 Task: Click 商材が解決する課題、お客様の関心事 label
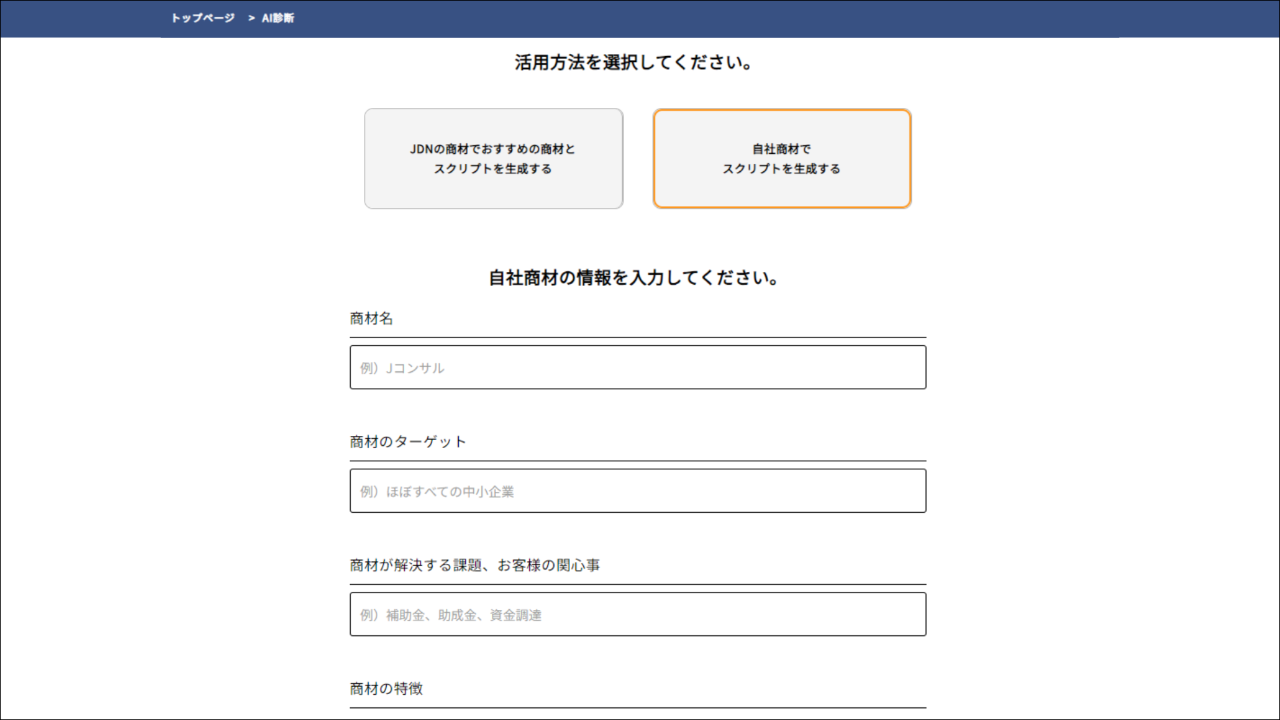coord(475,565)
